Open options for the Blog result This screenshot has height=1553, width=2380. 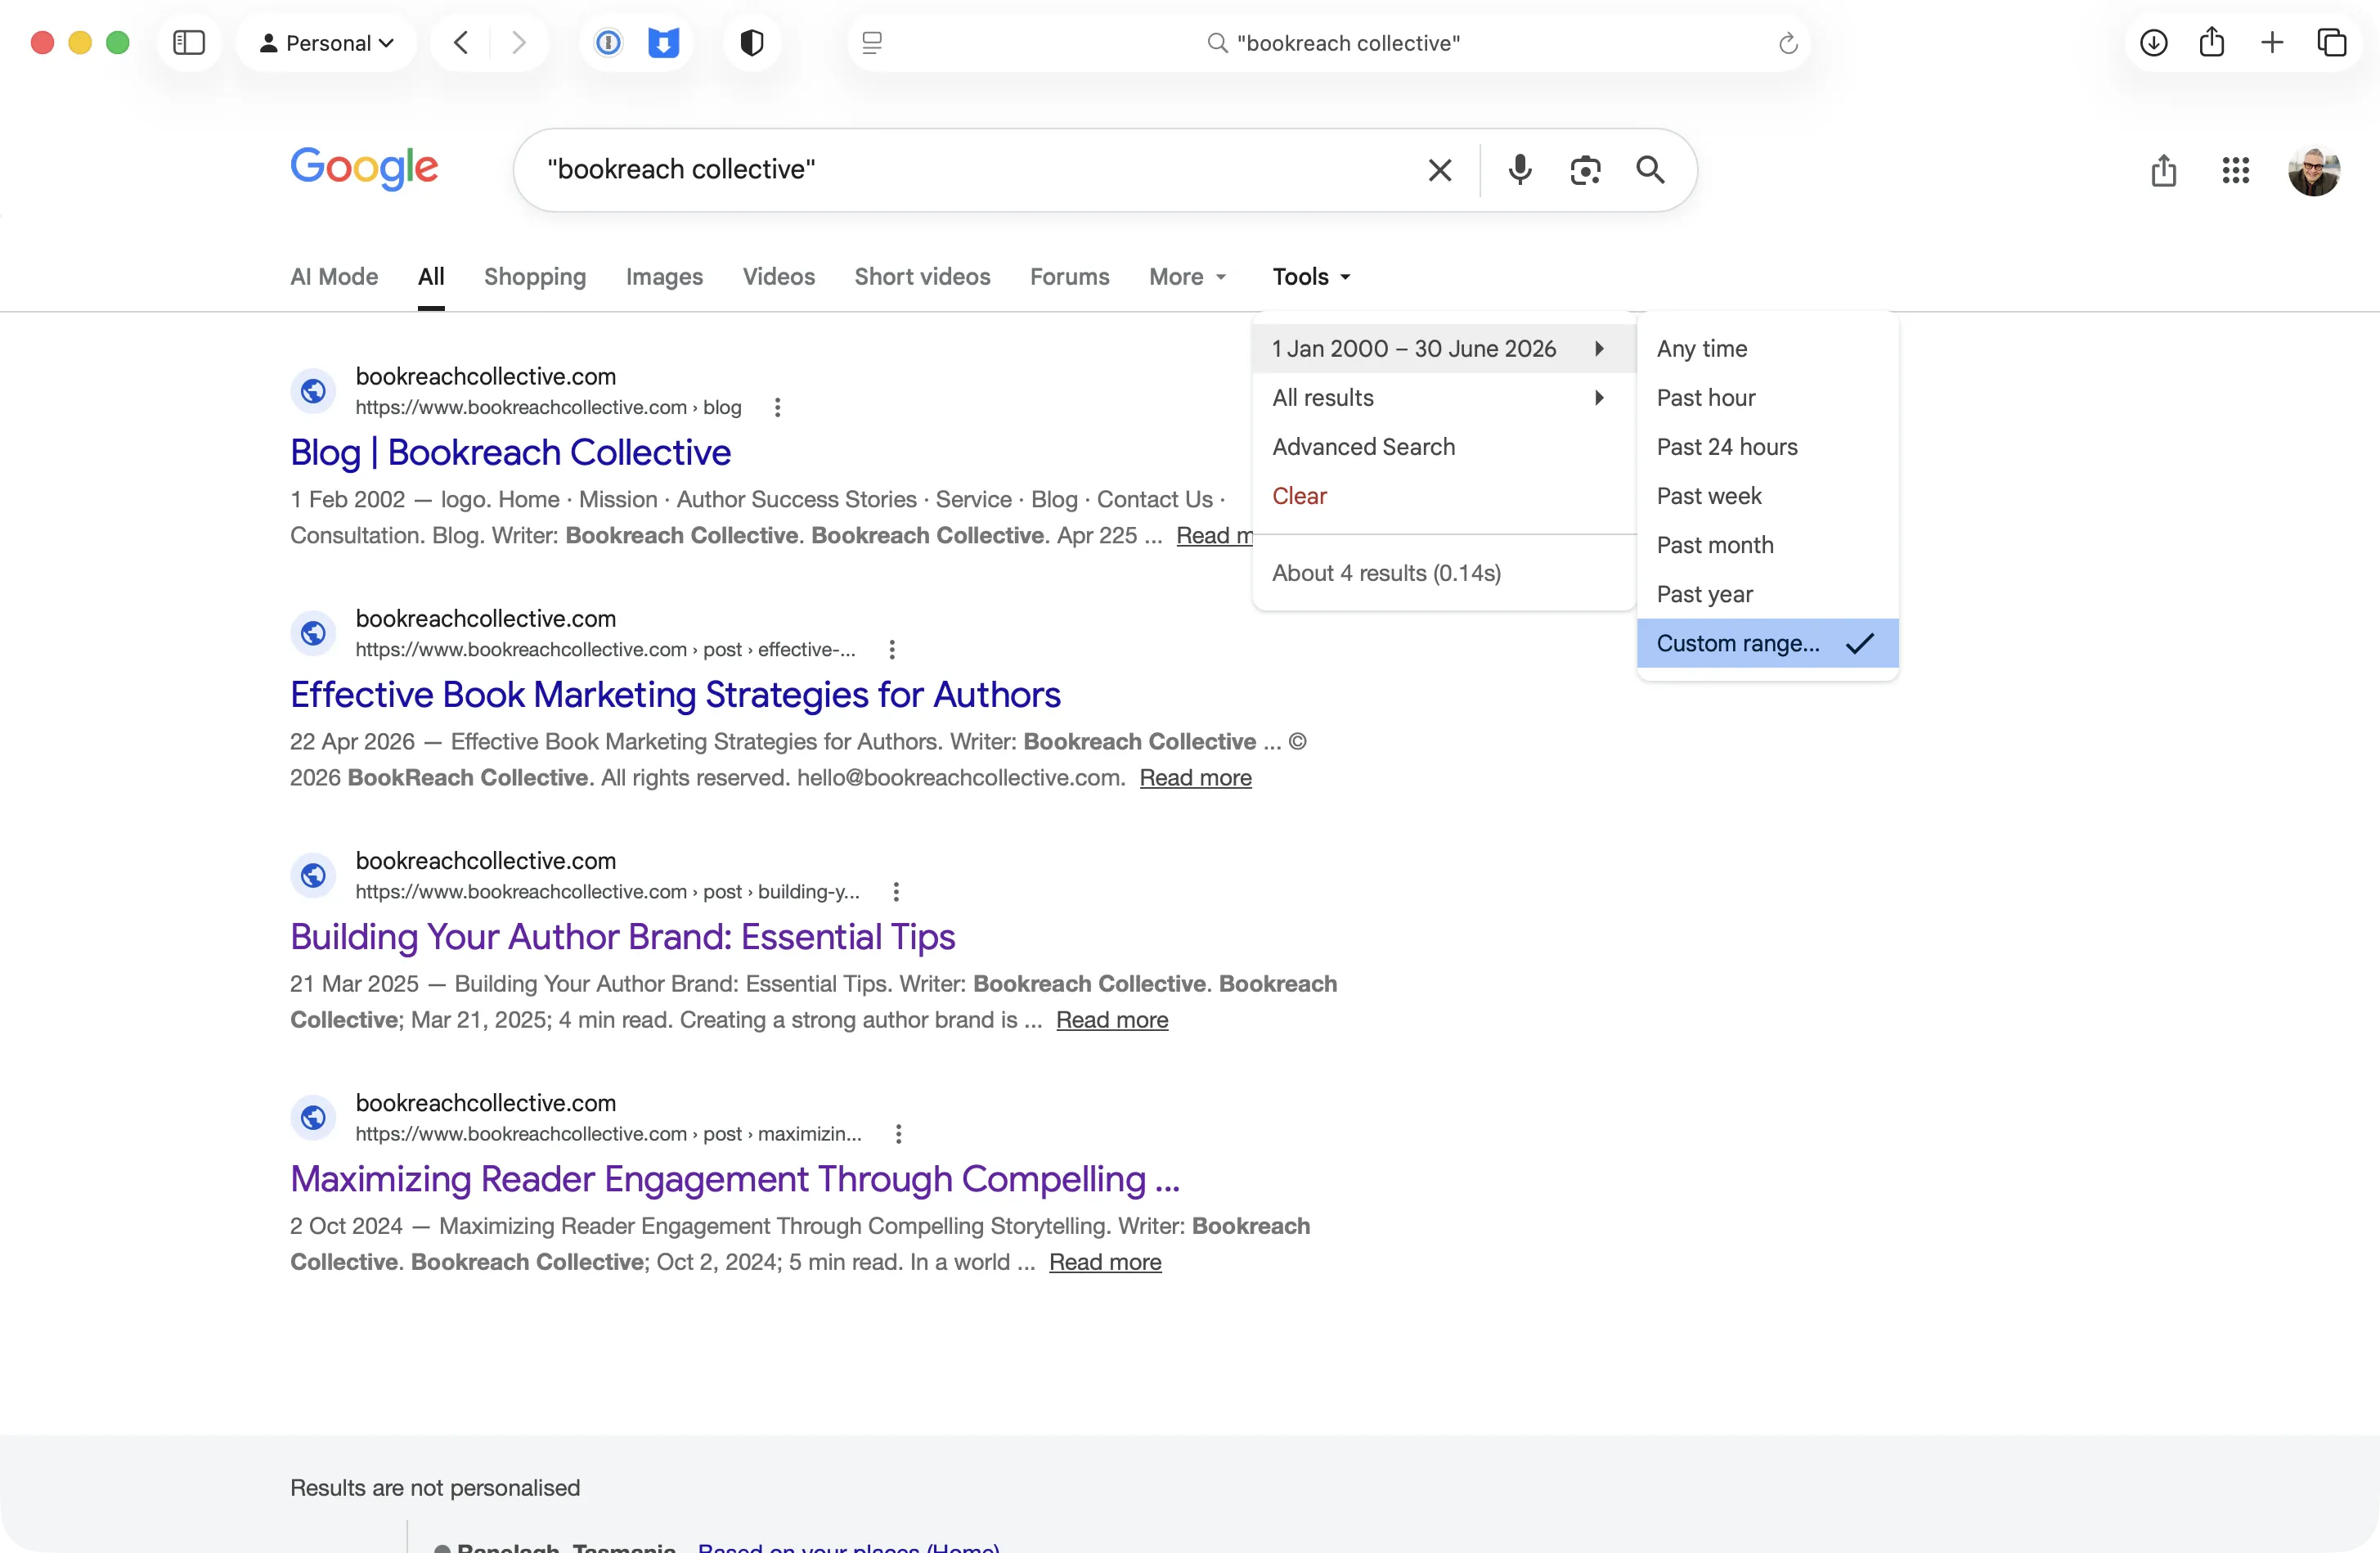(777, 407)
